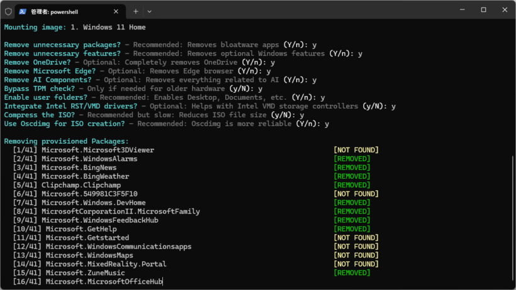This screenshot has height=290, width=516.
Task: Click 'Removes bloatware apps' description text
Action: (233, 45)
